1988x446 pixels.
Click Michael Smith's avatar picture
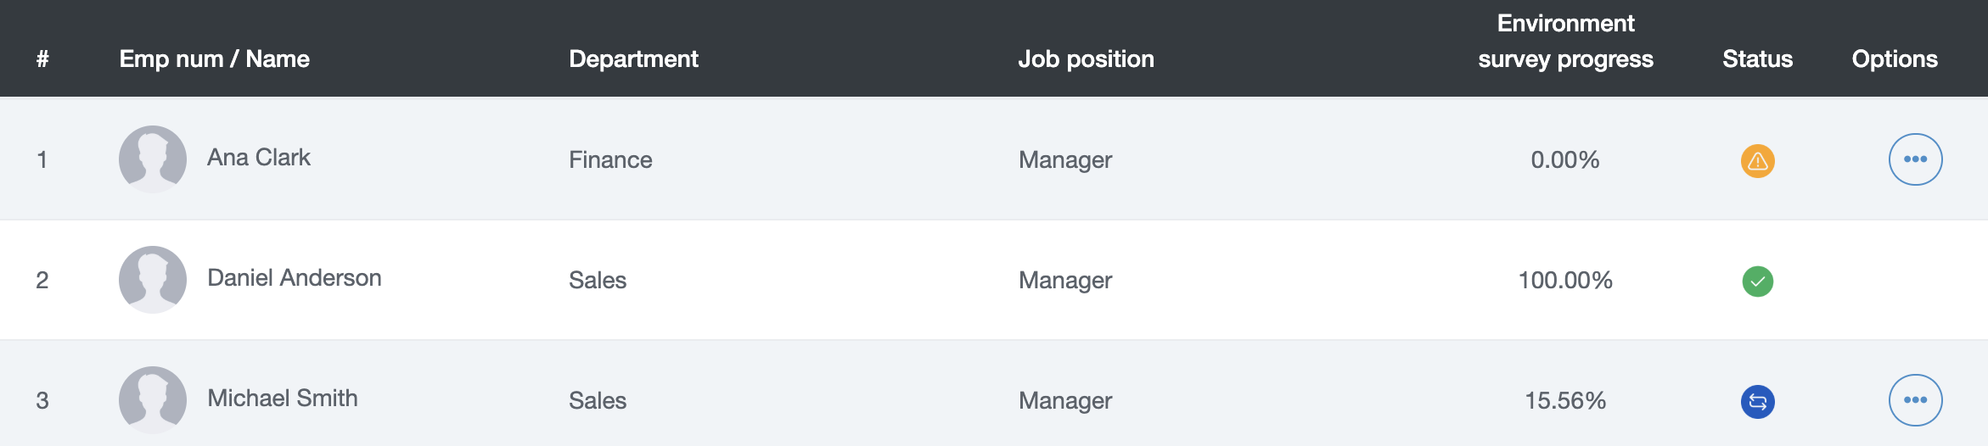point(153,400)
